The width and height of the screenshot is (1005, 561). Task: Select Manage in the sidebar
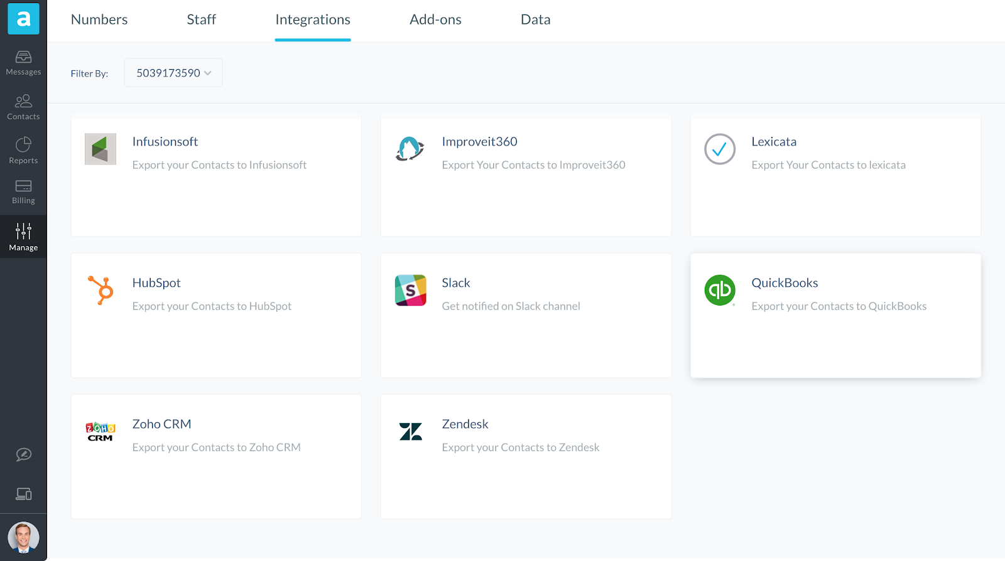click(23, 237)
